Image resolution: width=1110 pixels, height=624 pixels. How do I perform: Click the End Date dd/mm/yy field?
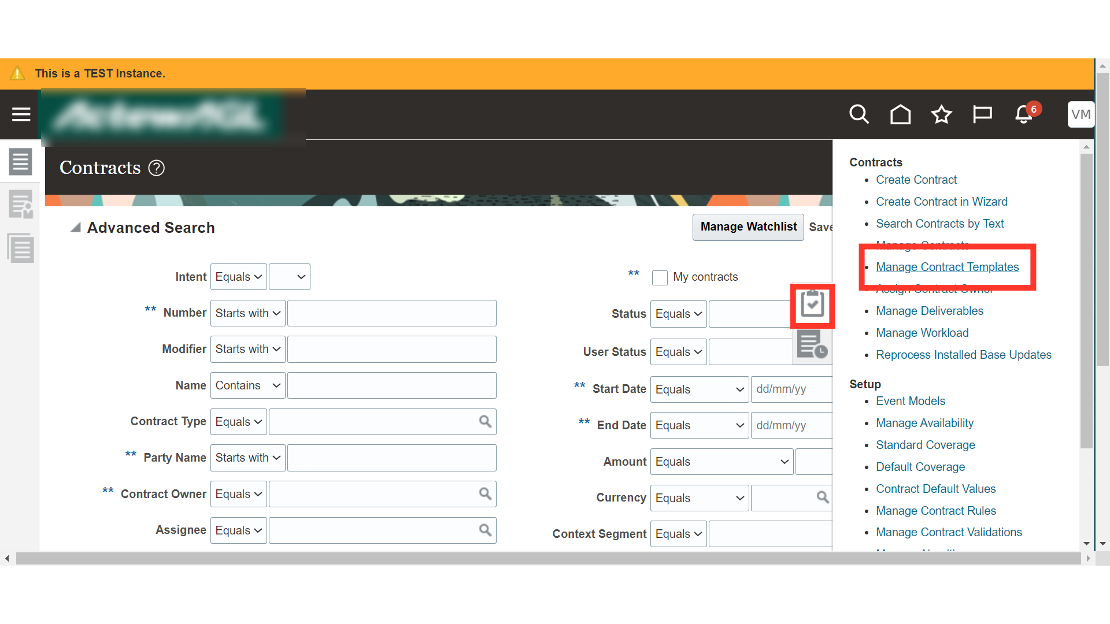pyautogui.click(x=791, y=425)
